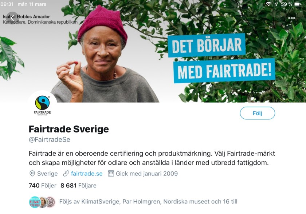Viewport: 306px width, 214px height.
Task: Follow Fairtrade Sverige with the Följ button
Action: point(258,113)
